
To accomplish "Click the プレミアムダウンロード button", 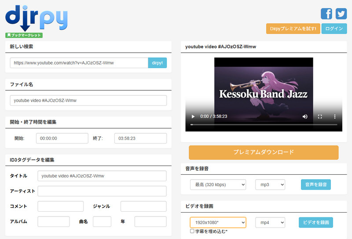I will pyautogui.click(x=264, y=152).
